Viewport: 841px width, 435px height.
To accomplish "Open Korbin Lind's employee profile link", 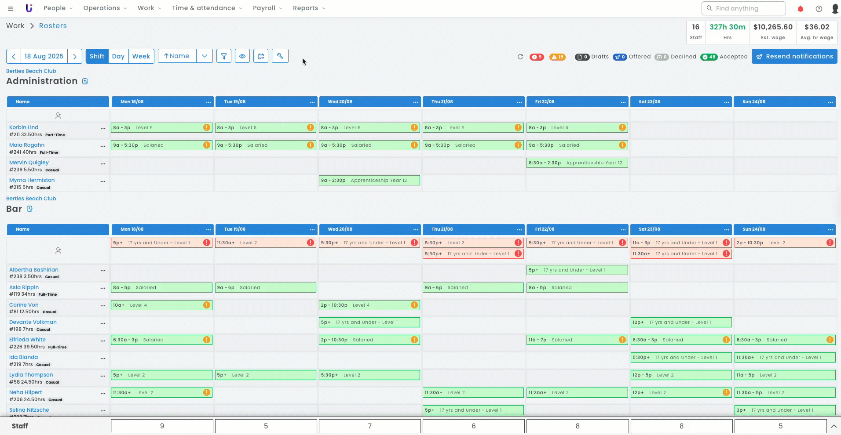I will click(x=24, y=127).
